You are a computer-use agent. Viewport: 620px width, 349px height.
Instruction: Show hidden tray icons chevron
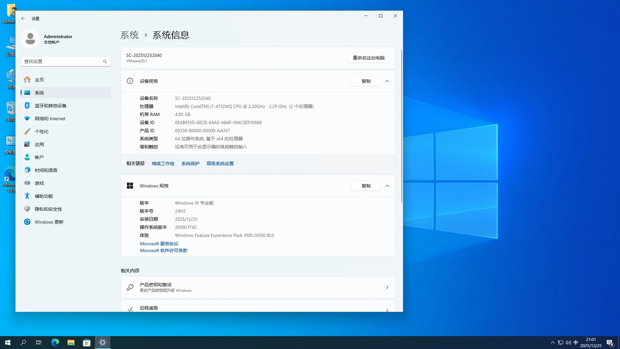(x=553, y=343)
